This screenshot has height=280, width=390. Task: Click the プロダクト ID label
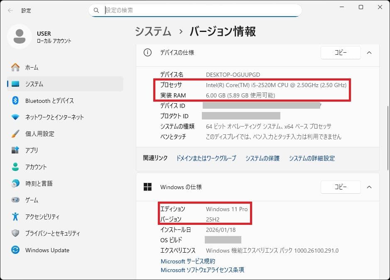tap(174, 116)
